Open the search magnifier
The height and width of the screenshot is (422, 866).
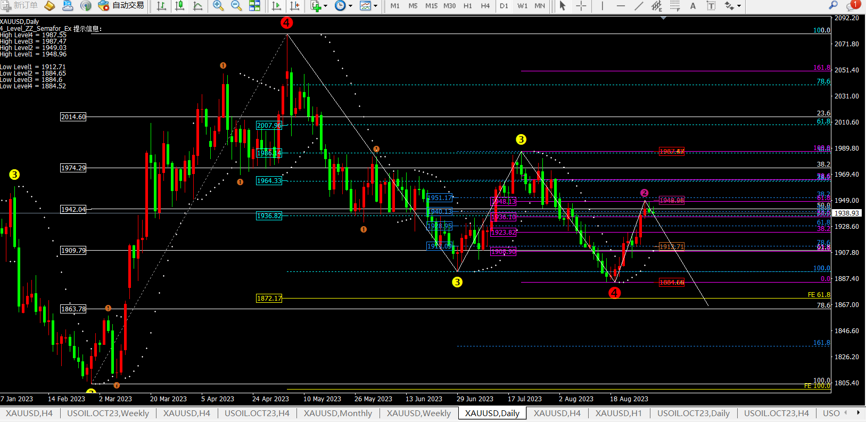(833, 5)
